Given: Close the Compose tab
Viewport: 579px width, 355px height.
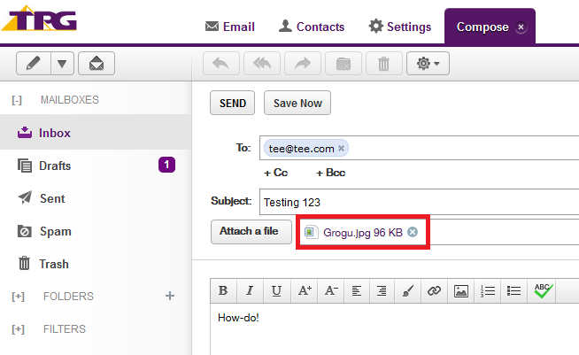Looking at the screenshot, I should point(521,27).
